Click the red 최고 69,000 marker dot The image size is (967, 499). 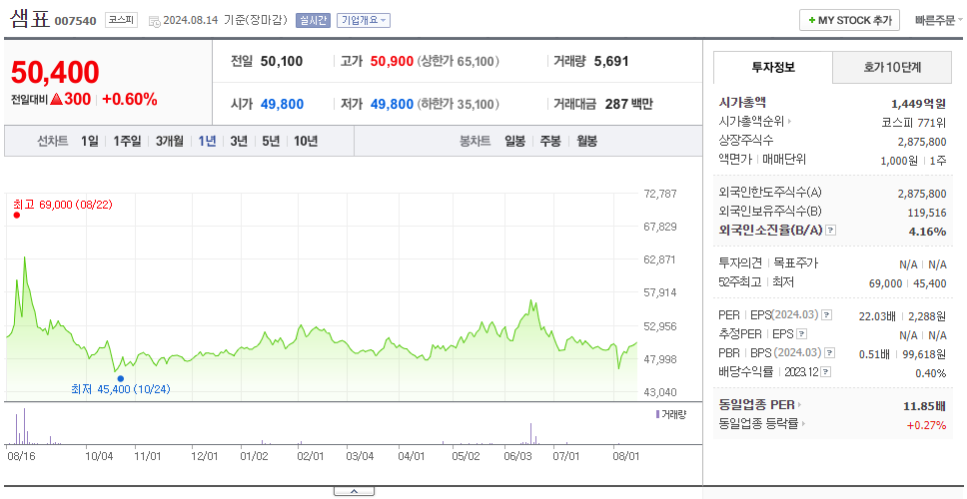(x=17, y=215)
